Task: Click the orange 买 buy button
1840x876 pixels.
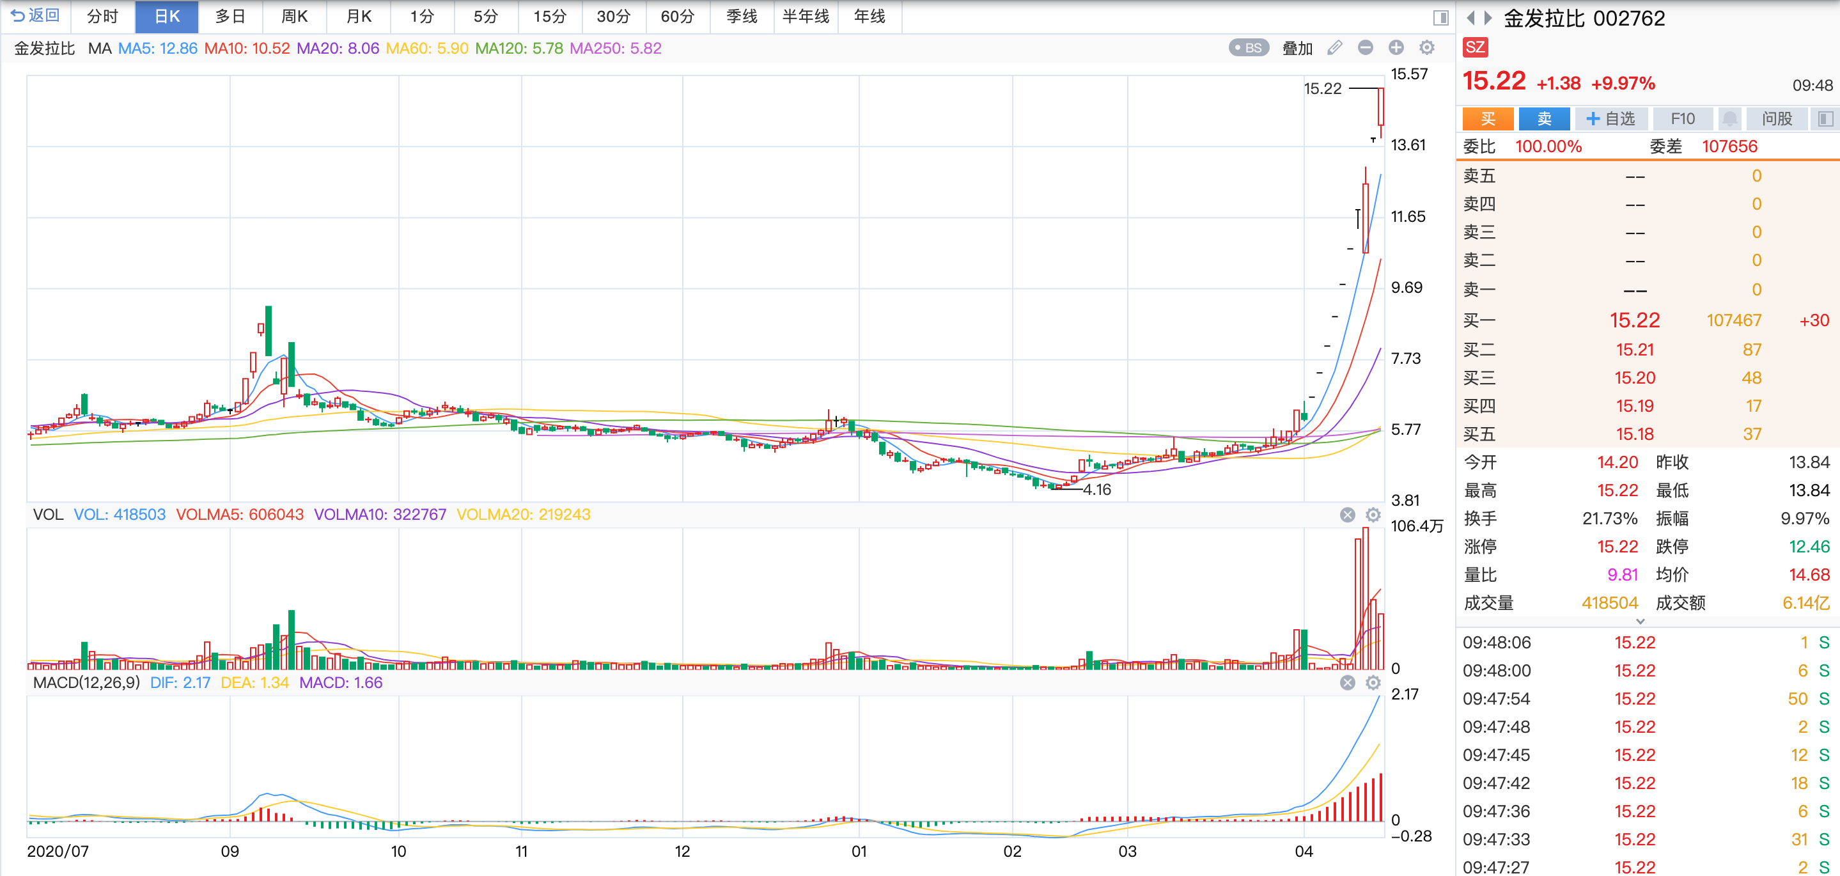Action: coord(1488,118)
